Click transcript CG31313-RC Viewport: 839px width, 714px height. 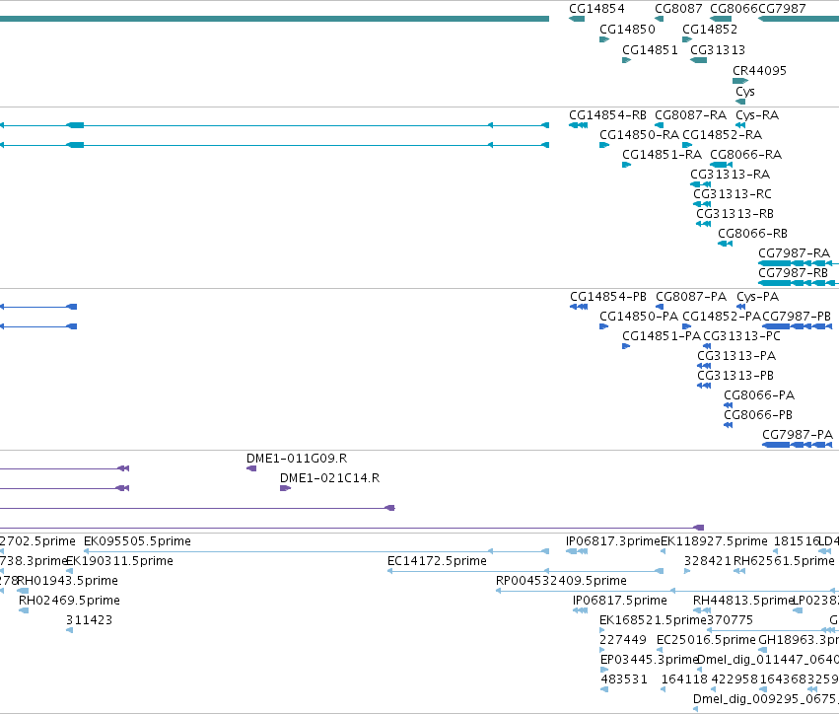[x=732, y=194]
